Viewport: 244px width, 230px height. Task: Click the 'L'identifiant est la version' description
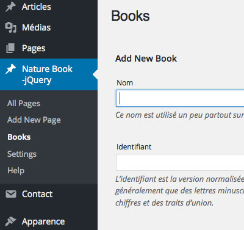[179, 191]
